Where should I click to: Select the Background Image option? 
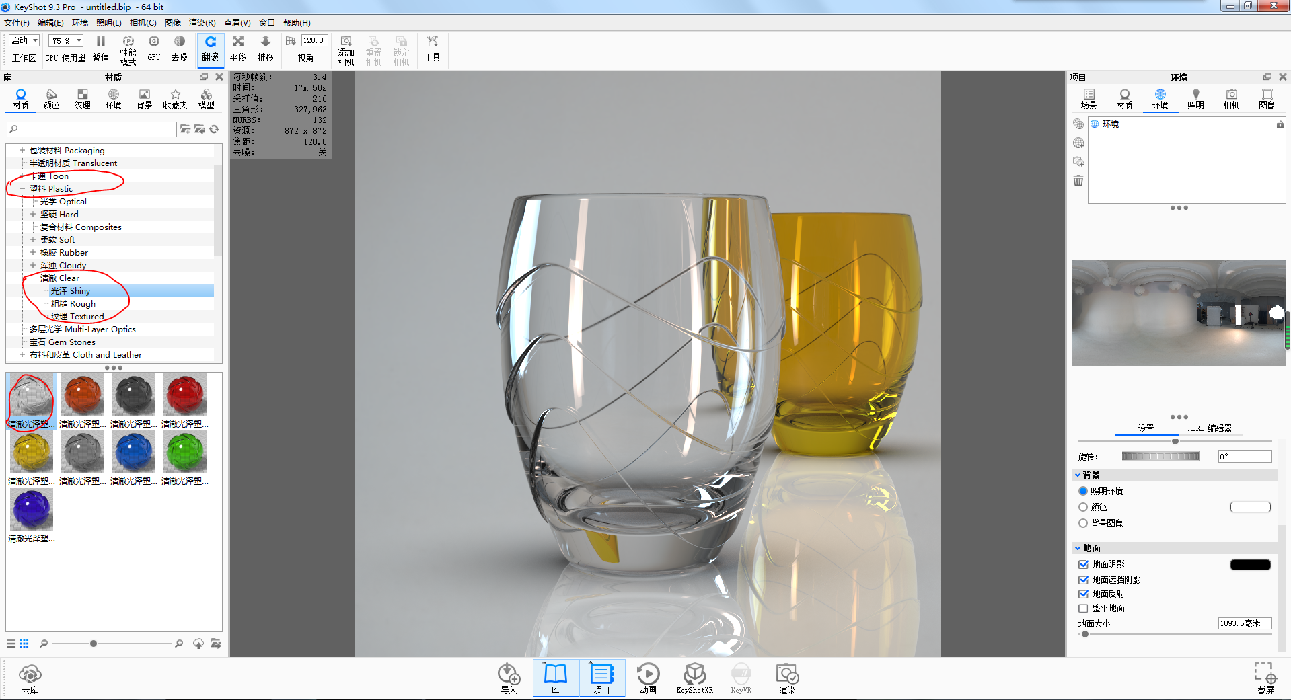[1083, 523]
